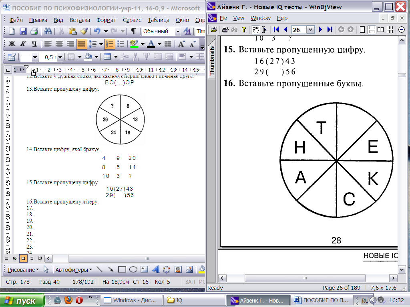410x307 pixels.
Task: Go to first page in WinDjView
Action: tap(276, 30)
